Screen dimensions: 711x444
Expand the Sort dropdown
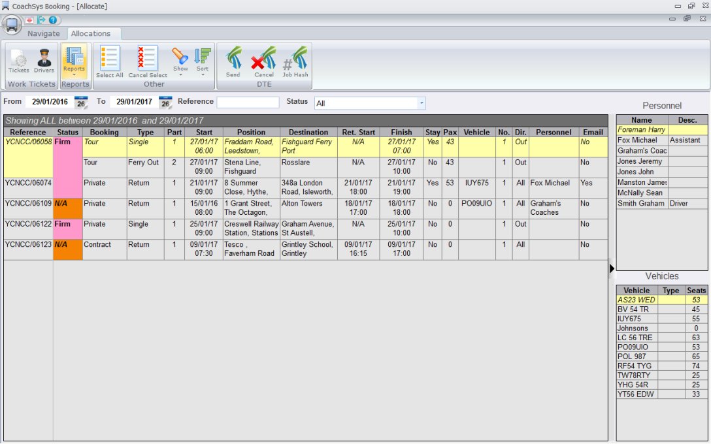coord(203,61)
